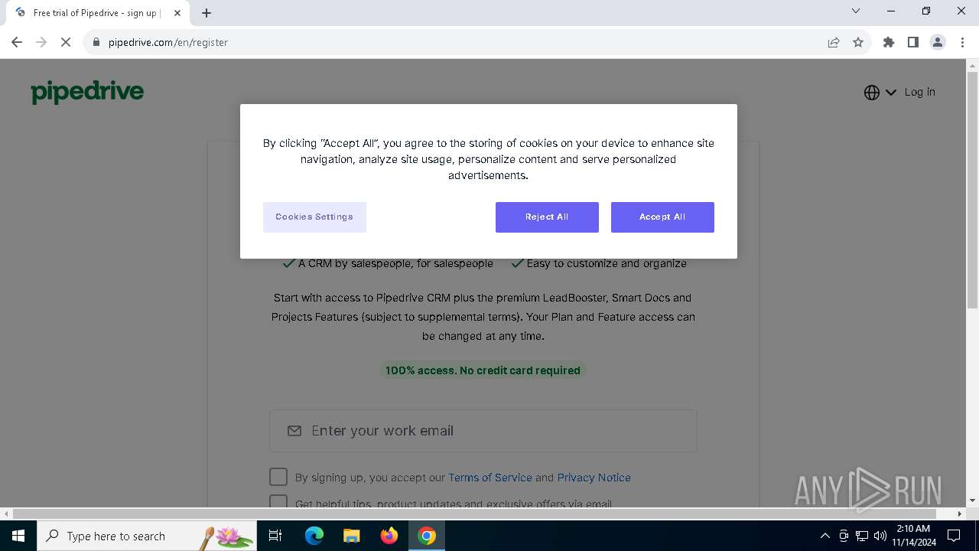Stop page loading with the X button
This screenshot has height=551, width=979.
click(66, 42)
